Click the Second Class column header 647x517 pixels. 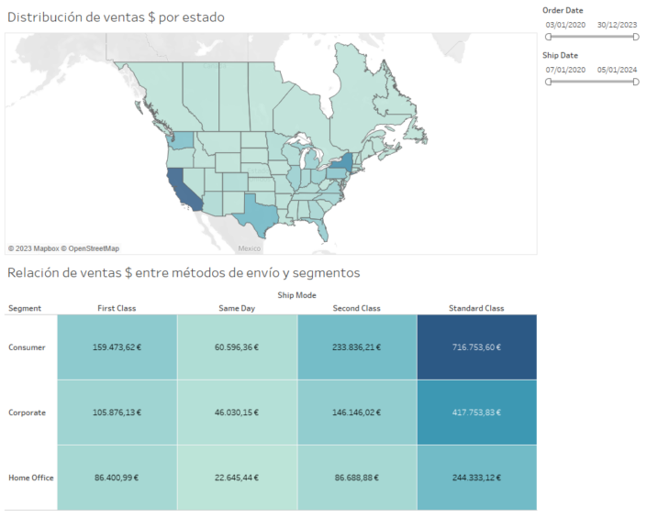pyautogui.click(x=357, y=308)
